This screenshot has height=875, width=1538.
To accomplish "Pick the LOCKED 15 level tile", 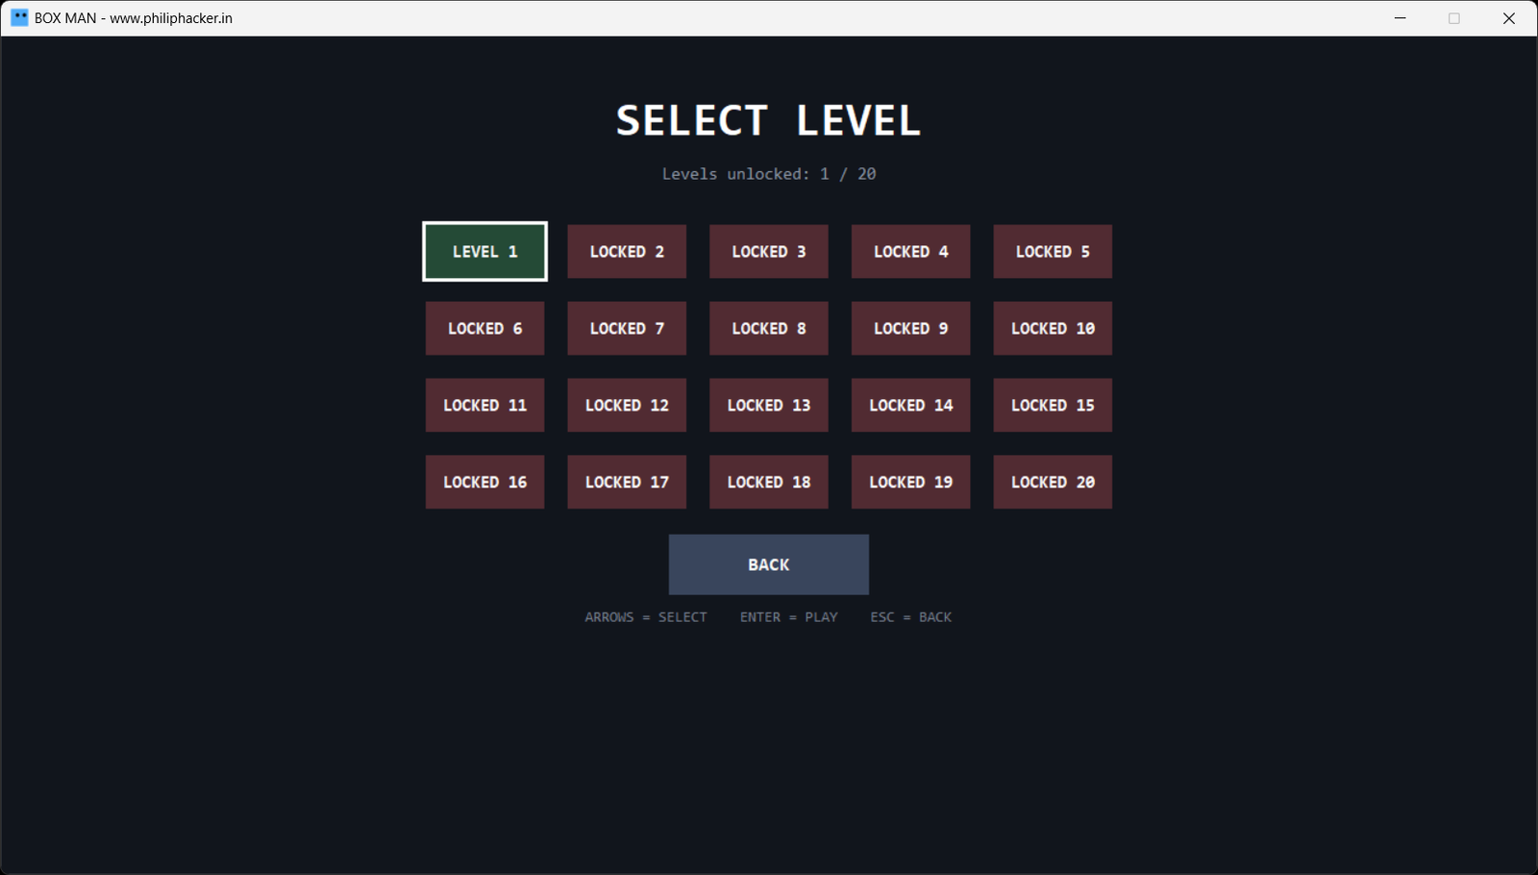I will [x=1053, y=405].
